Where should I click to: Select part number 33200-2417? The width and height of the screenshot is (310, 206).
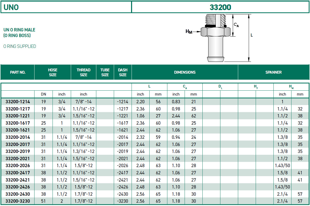pos(18,173)
